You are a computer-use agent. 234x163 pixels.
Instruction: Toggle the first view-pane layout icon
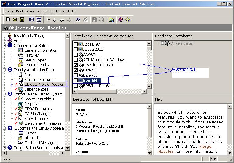tap(31, 20)
